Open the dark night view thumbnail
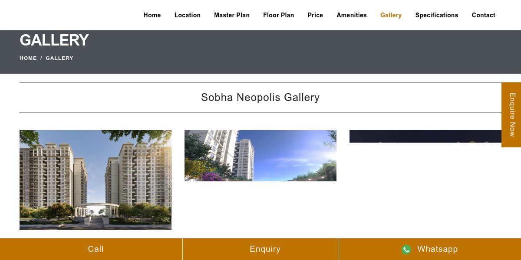The height and width of the screenshot is (260, 521). (x=425, y=136)
